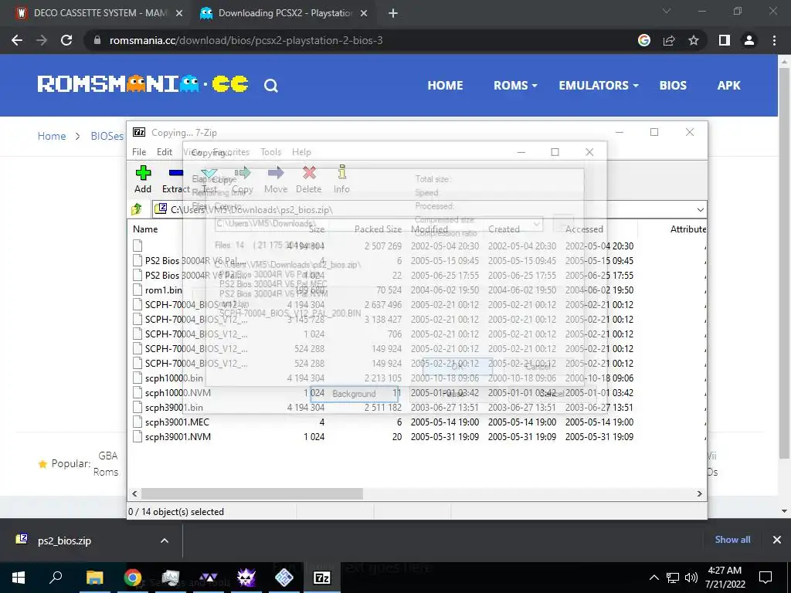Open Chrome from the taskbar
Viewport: 791px width, 593px height.
[132, 578]
